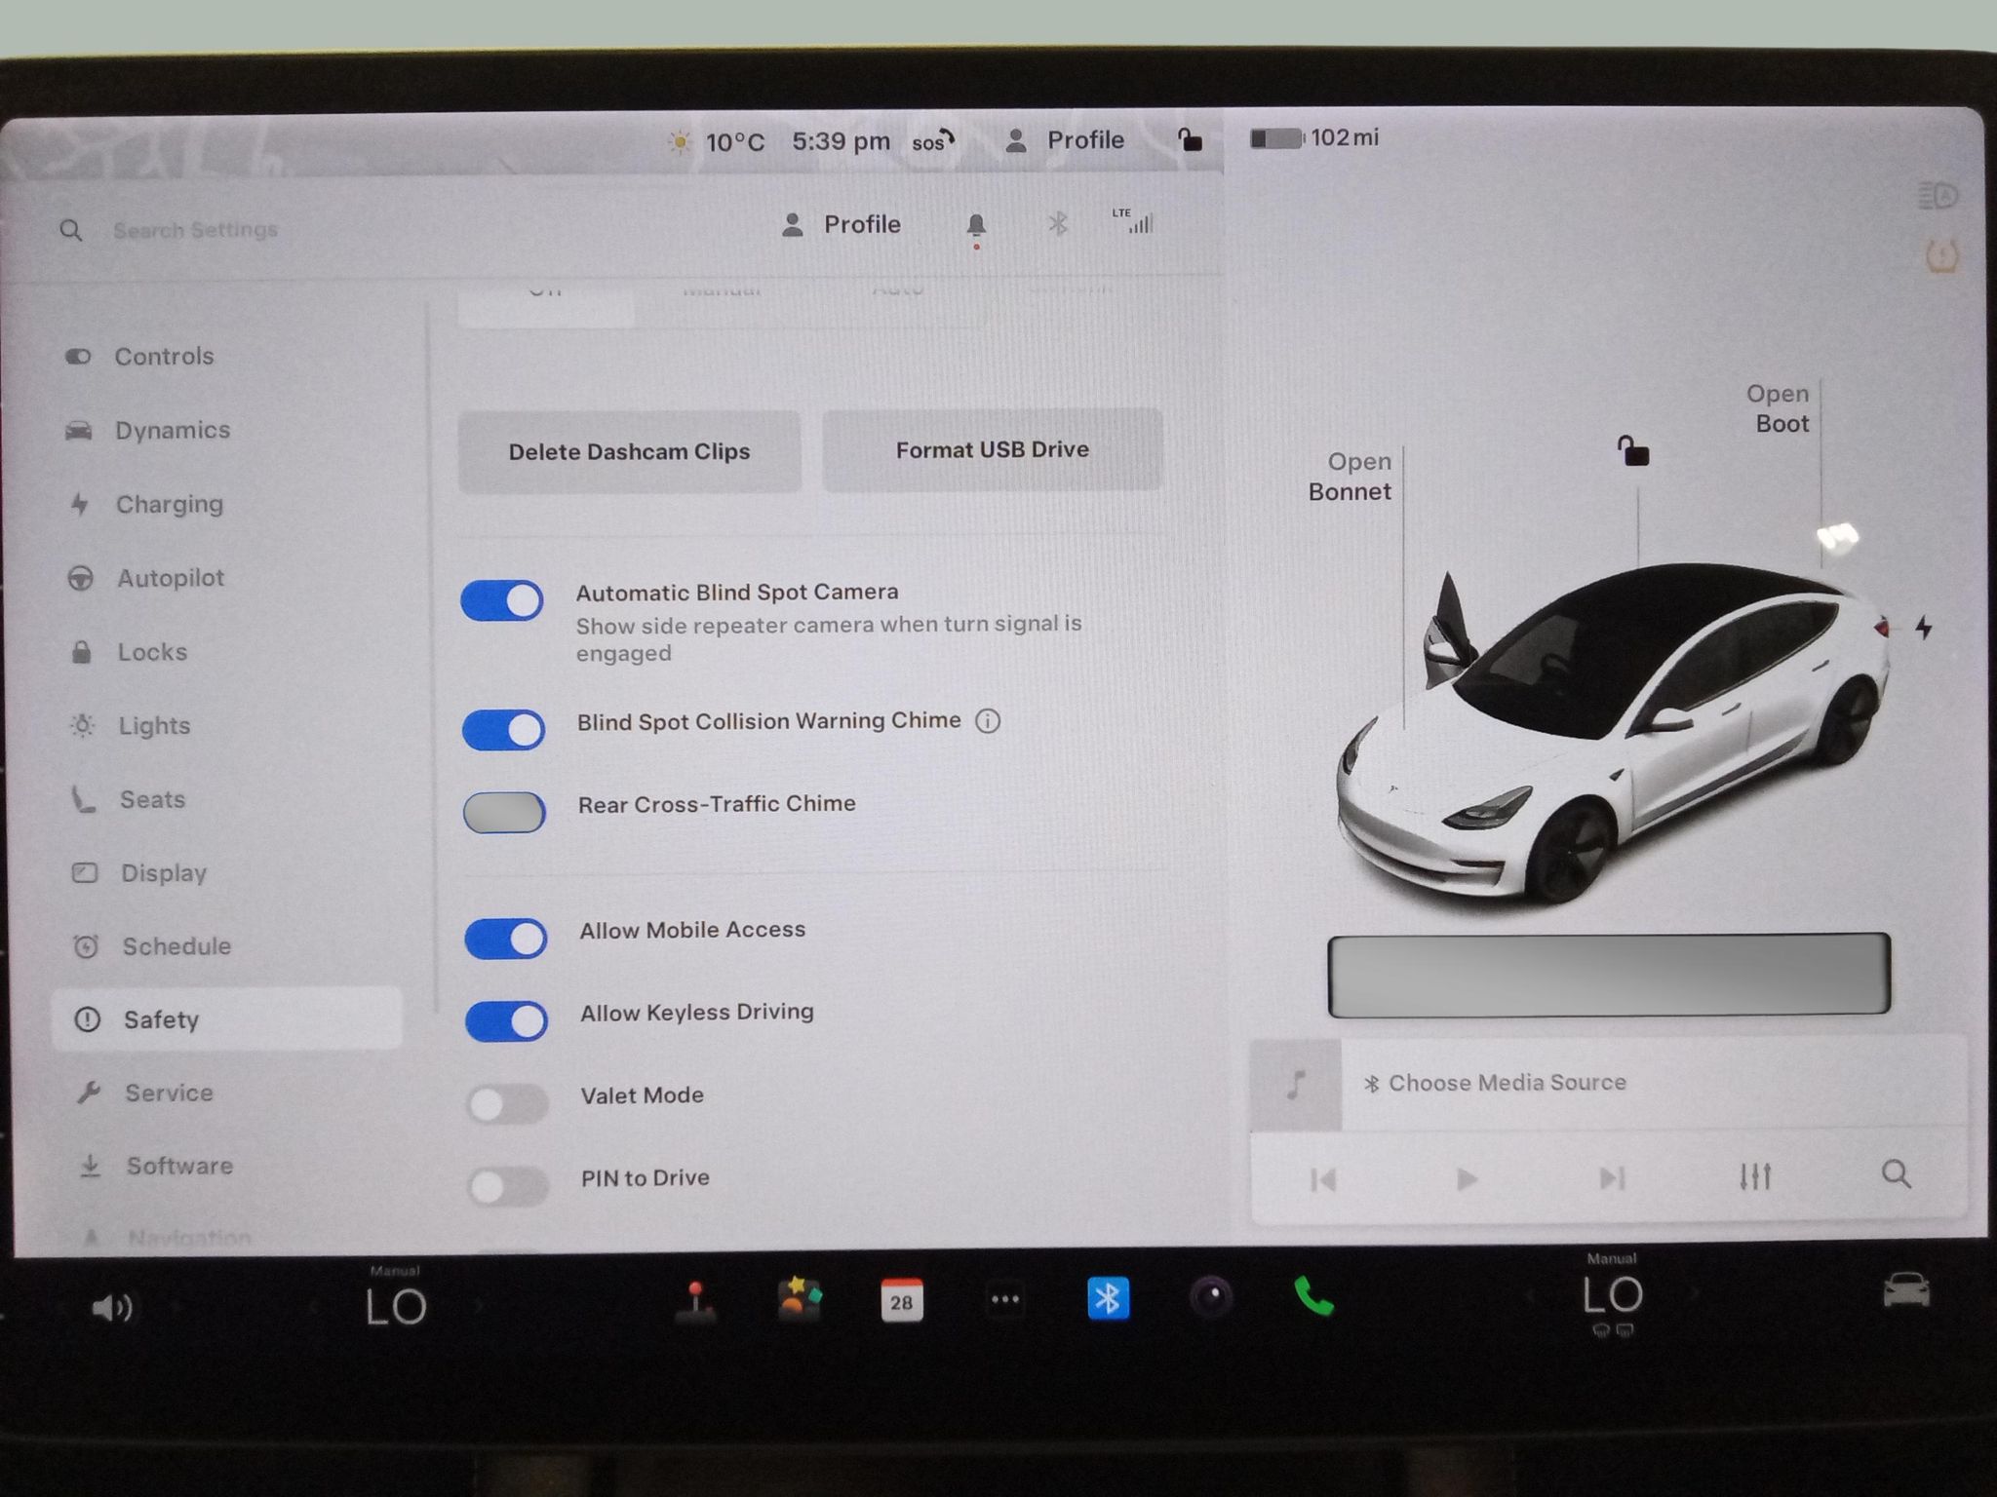The image size is (1997, 1497).
Task: Toggle Allow Keyless Driving switch
Action: pos(507,1021)
